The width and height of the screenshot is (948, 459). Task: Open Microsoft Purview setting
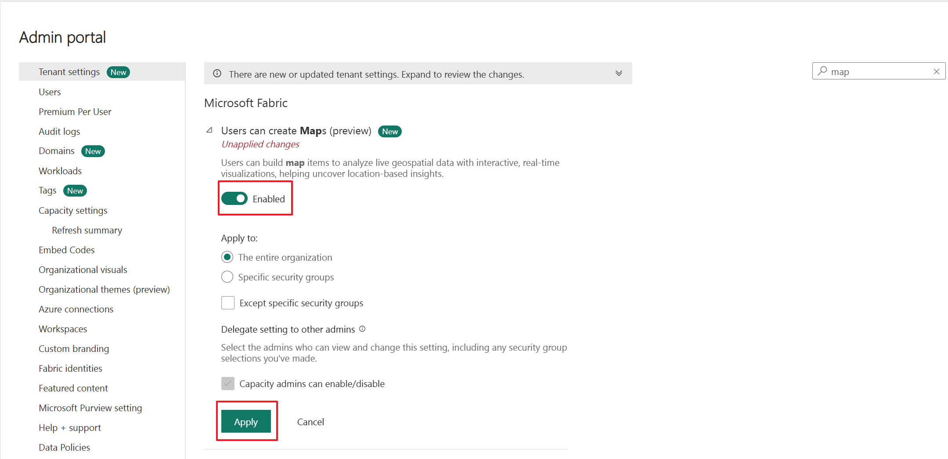tap(90, 408)
